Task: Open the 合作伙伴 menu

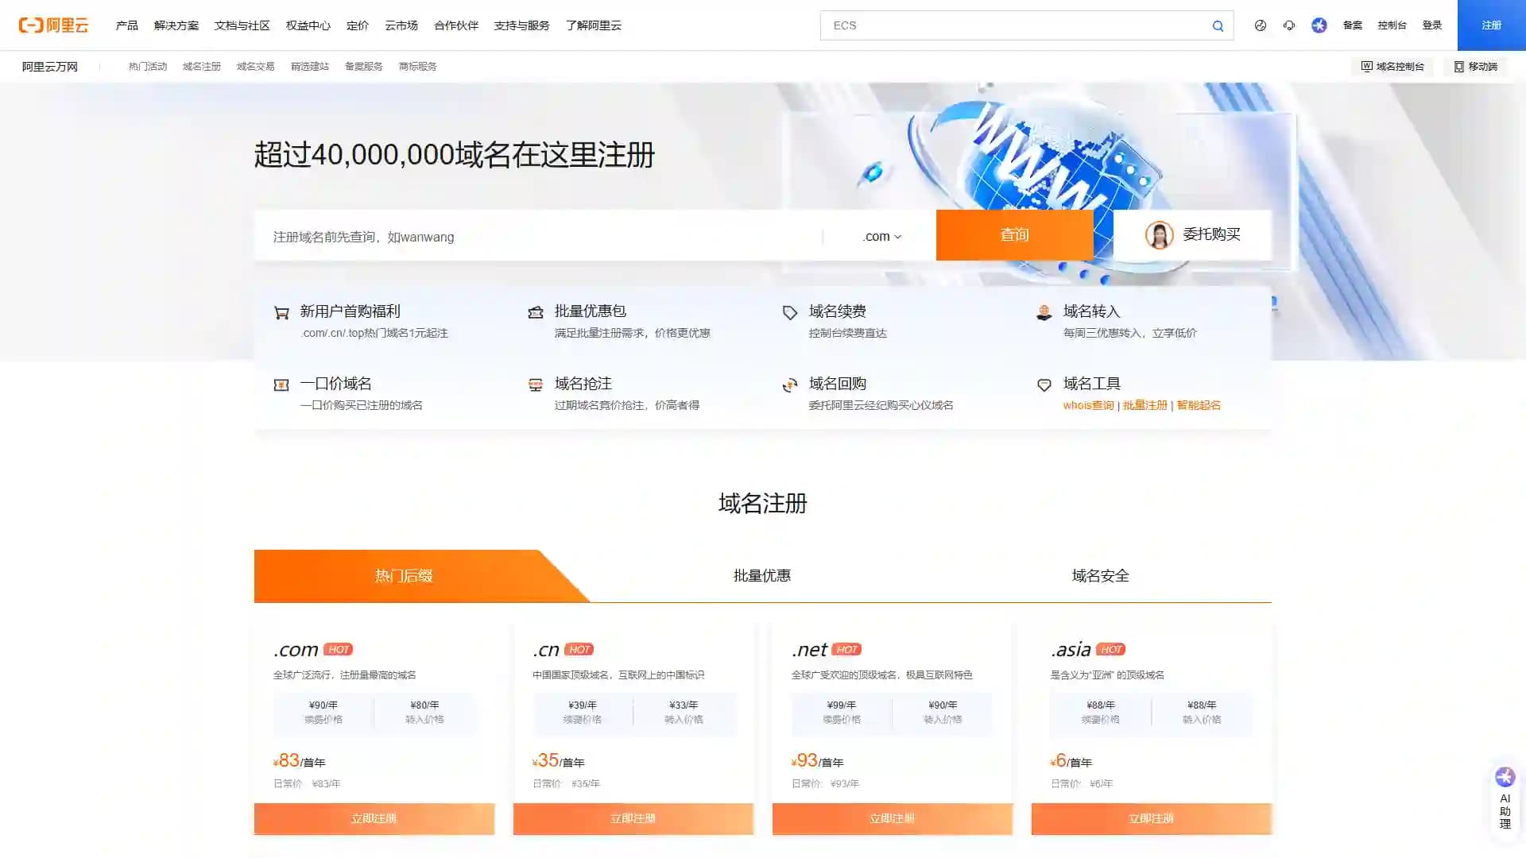Action: click(456, 25)
